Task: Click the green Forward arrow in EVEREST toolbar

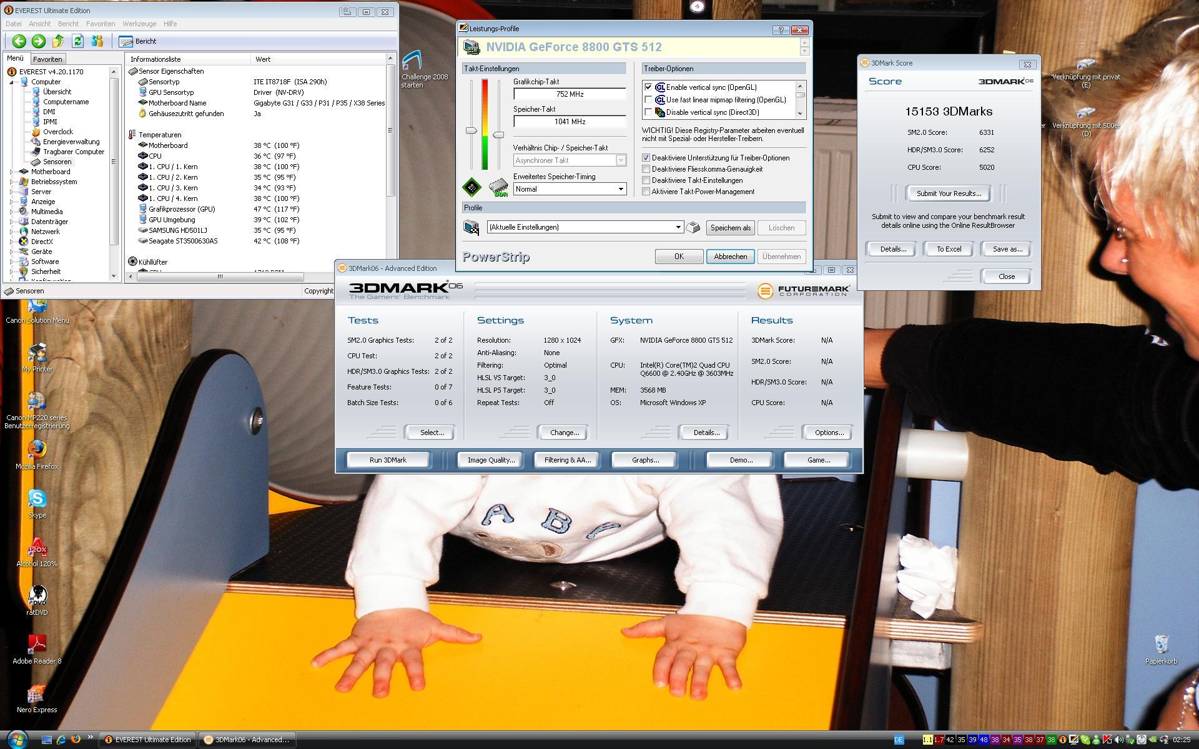Action: tap(38, 41)
